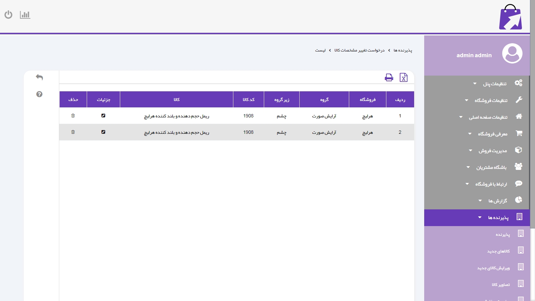Collapse پذیرنده ها dropdown arrow

point(480,217)
